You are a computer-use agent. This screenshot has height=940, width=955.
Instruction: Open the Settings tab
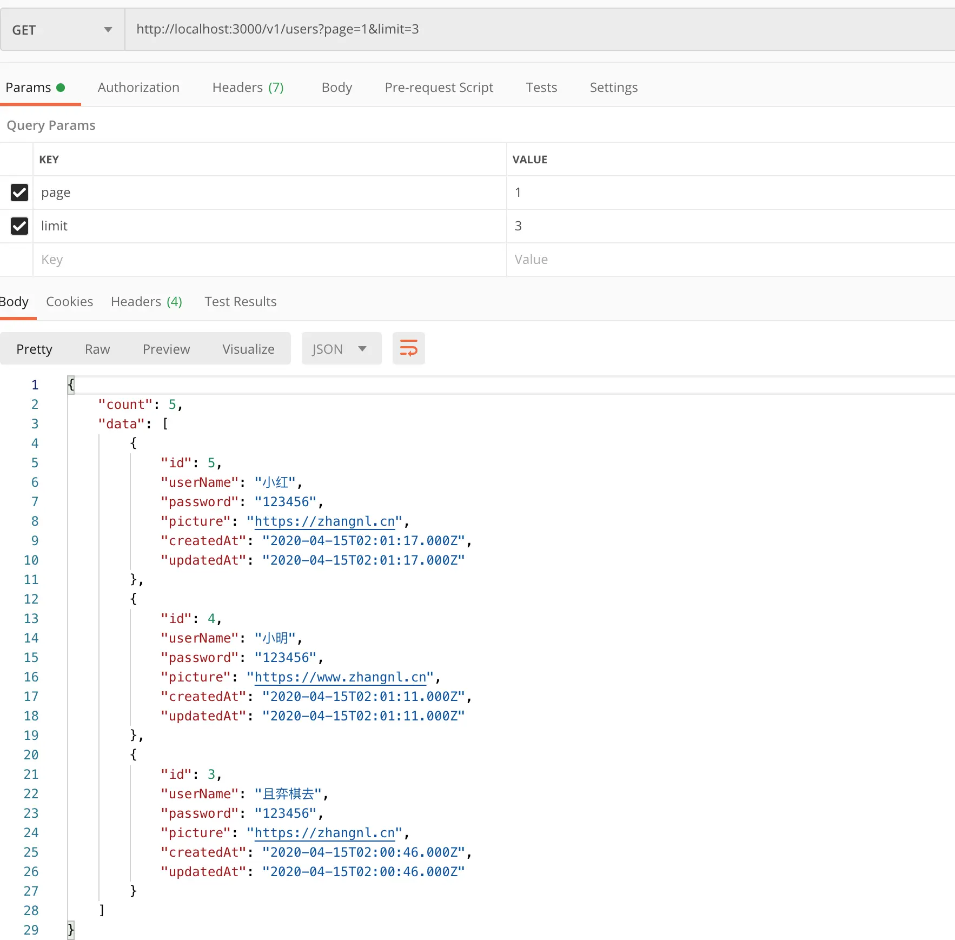coord(614,88)
